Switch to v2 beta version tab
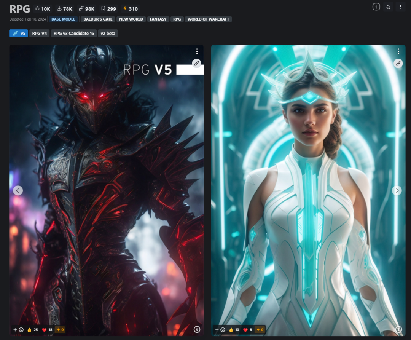The height and width of the screenshot is (340, 411). tap(108, 33)
